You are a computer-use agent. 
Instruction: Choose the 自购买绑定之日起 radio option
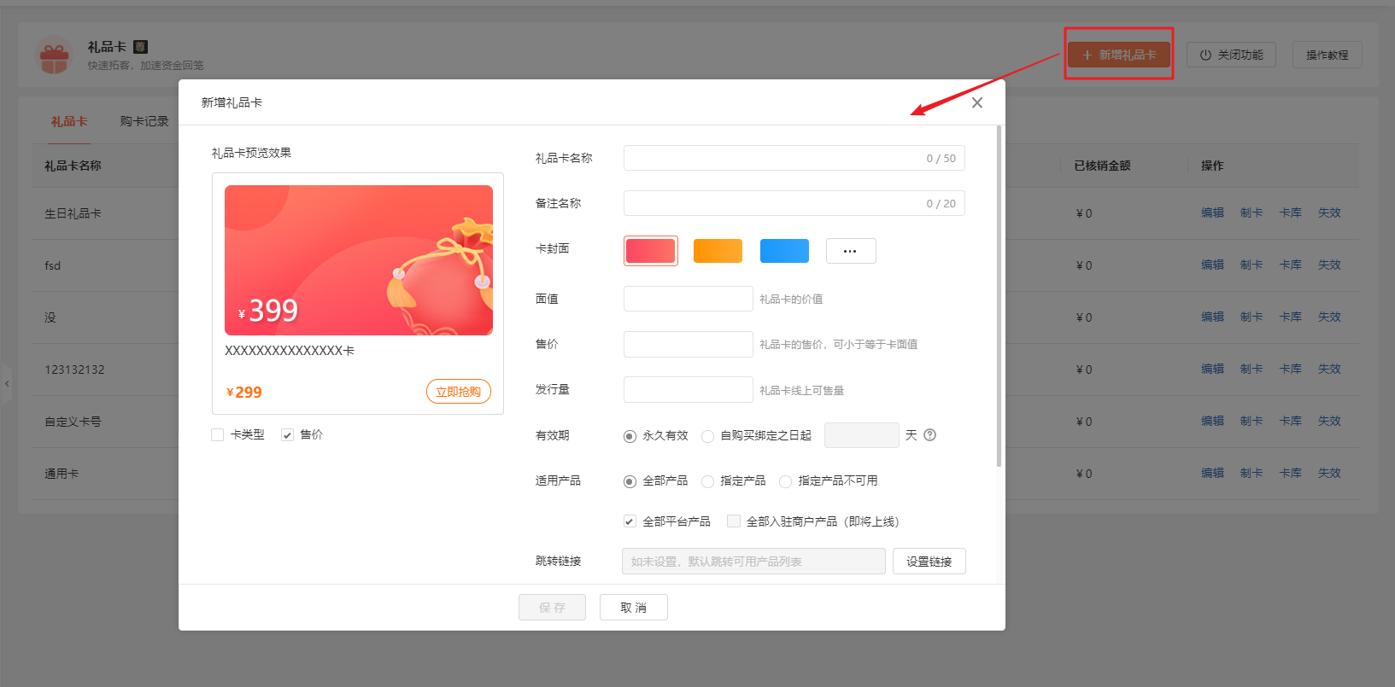click(707, 436)
